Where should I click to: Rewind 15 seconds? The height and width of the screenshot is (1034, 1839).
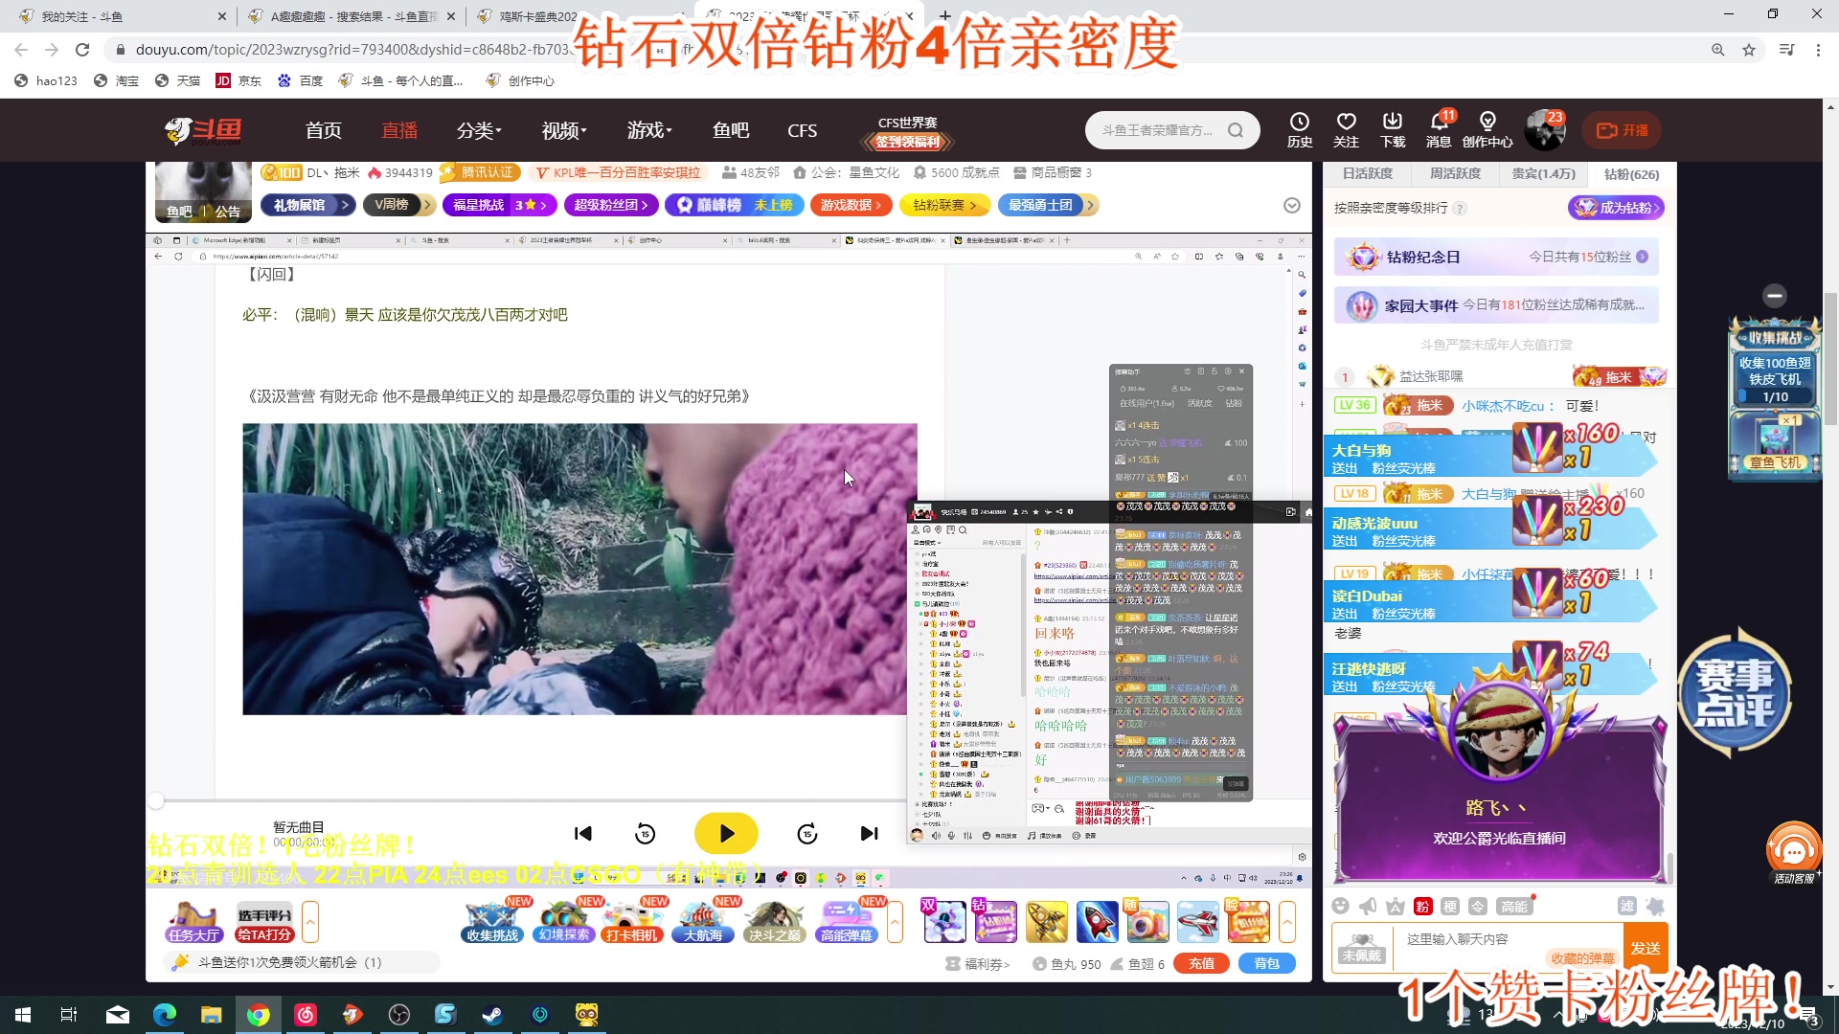(x=646, y=834)
